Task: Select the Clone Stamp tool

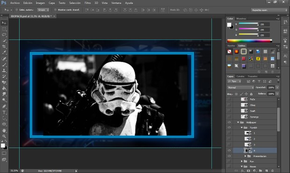Action: tap(4, 71)
